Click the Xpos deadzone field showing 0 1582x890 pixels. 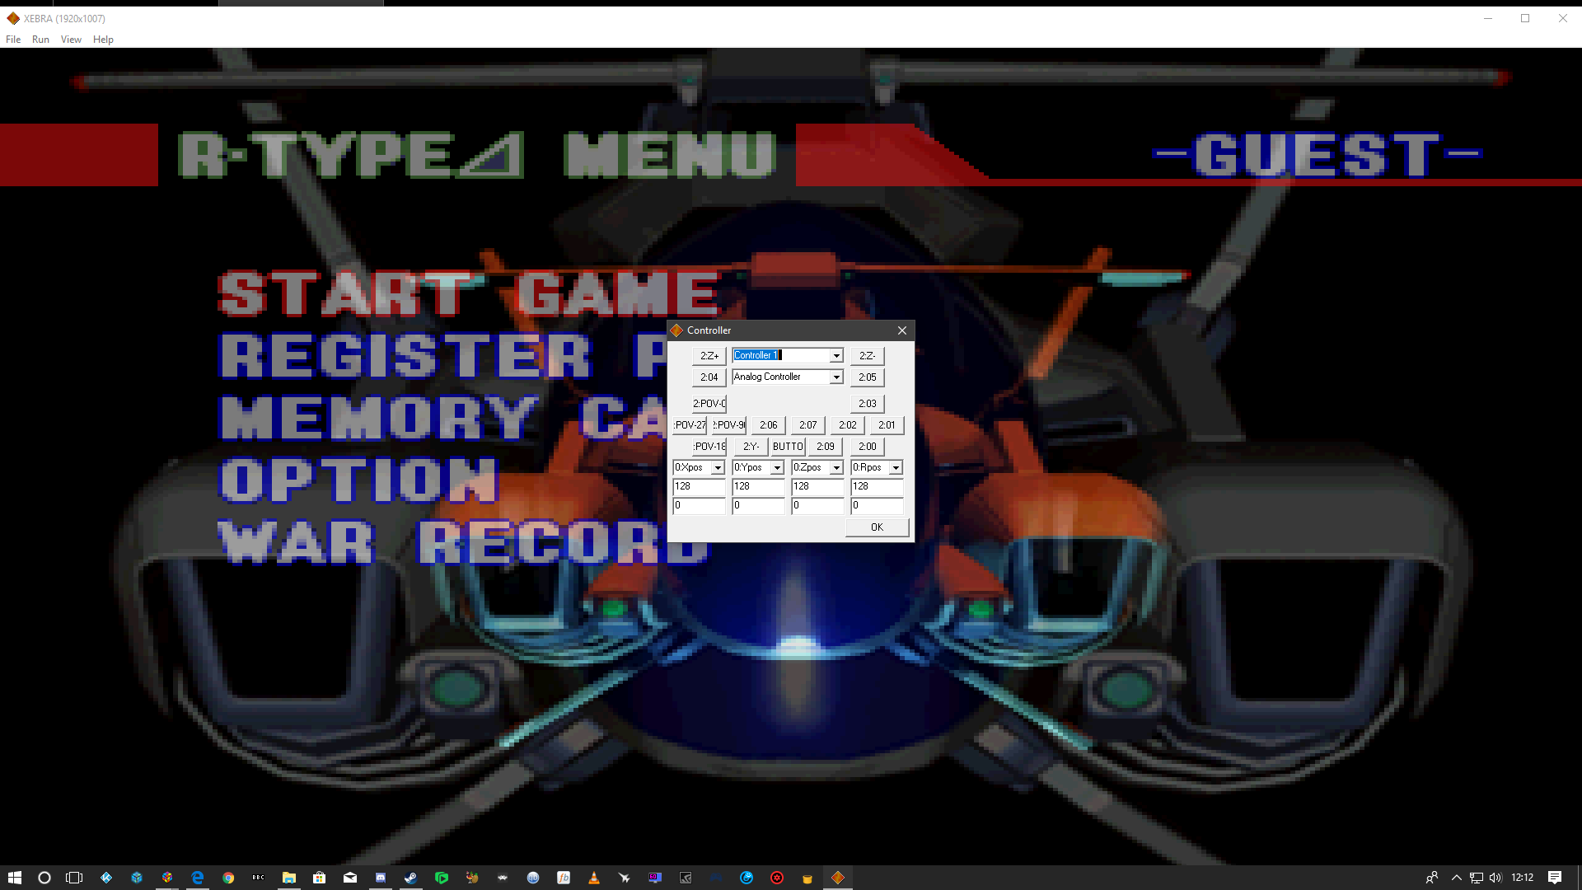point(699,505)
